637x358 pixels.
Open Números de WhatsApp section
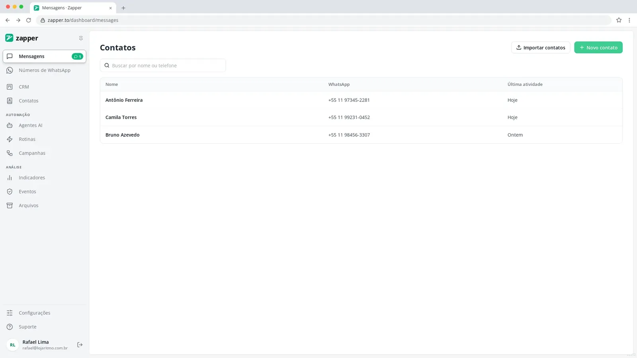[44, 70]
